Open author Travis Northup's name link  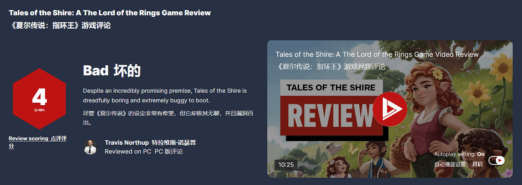(126, 143)
